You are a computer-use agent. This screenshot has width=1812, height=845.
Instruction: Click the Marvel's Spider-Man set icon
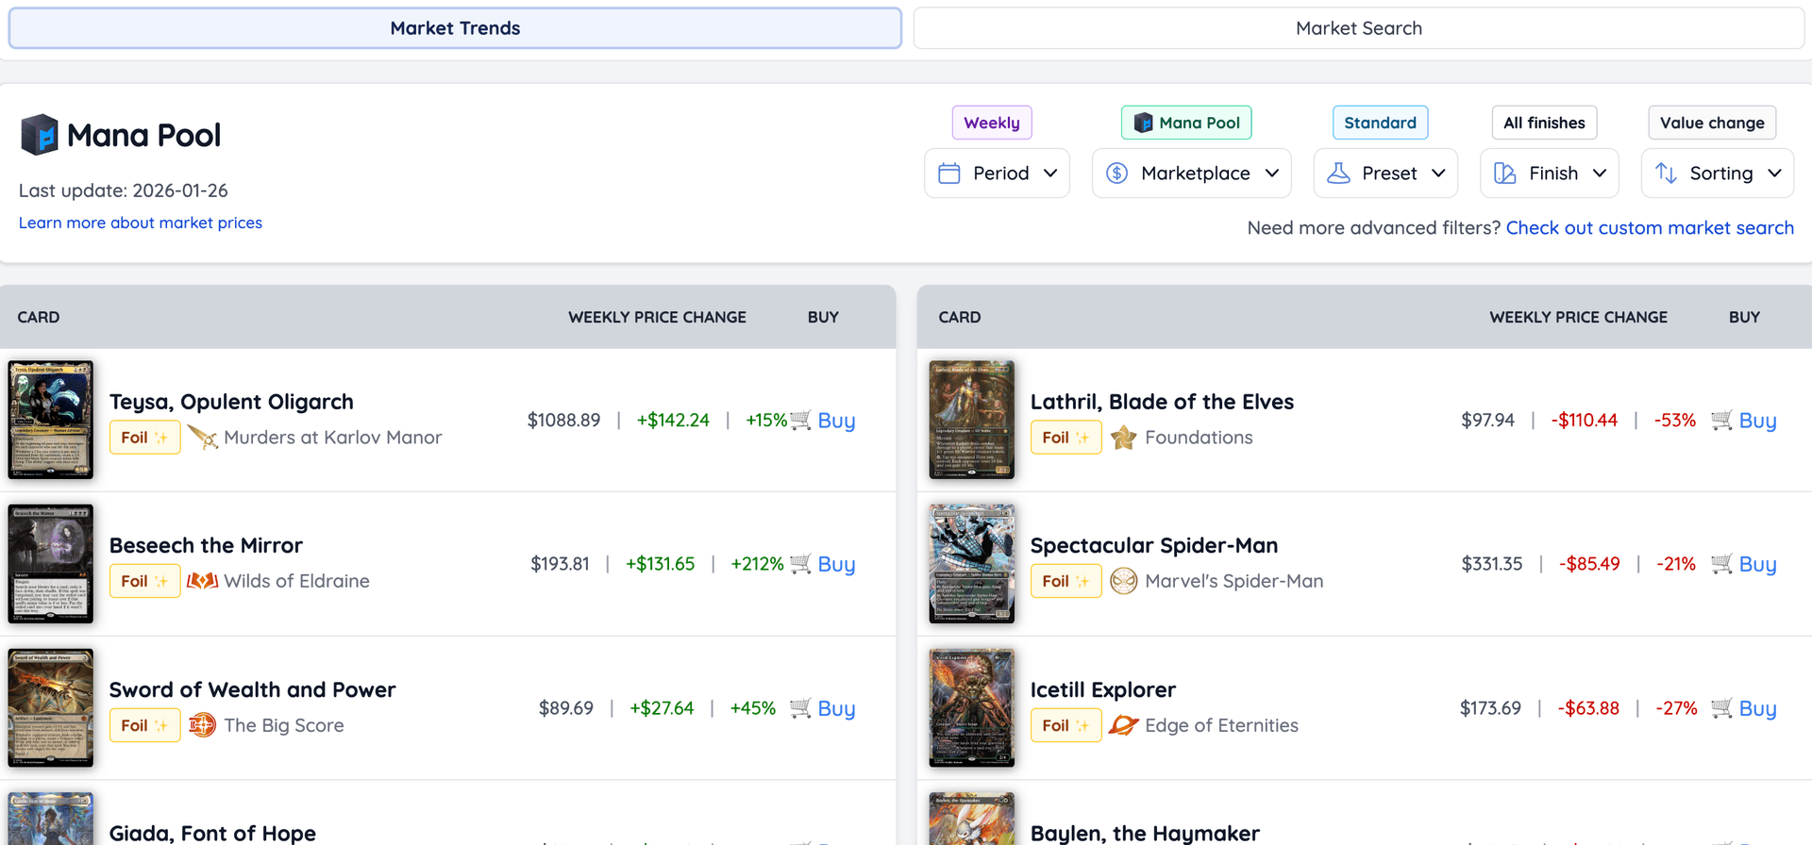click(1123, 581)
